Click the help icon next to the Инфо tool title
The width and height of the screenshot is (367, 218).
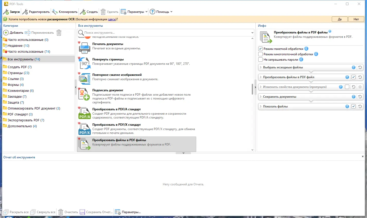(x=330, y=31)
